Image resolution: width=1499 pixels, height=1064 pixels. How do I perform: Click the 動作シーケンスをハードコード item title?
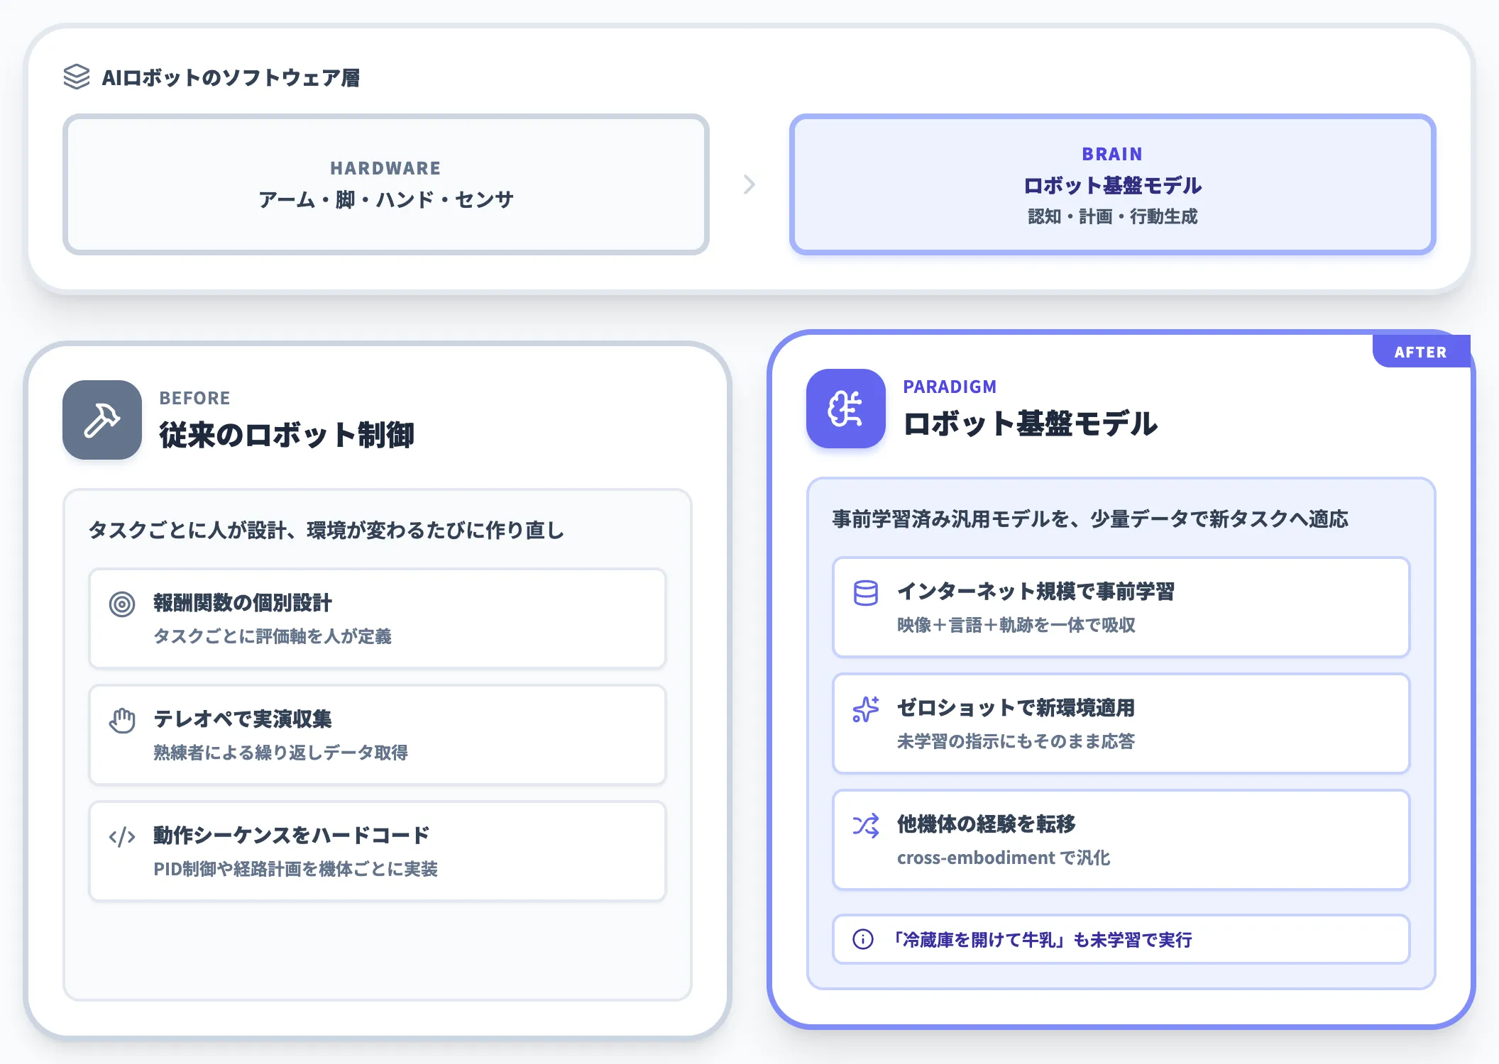click(x=292, y=836)
